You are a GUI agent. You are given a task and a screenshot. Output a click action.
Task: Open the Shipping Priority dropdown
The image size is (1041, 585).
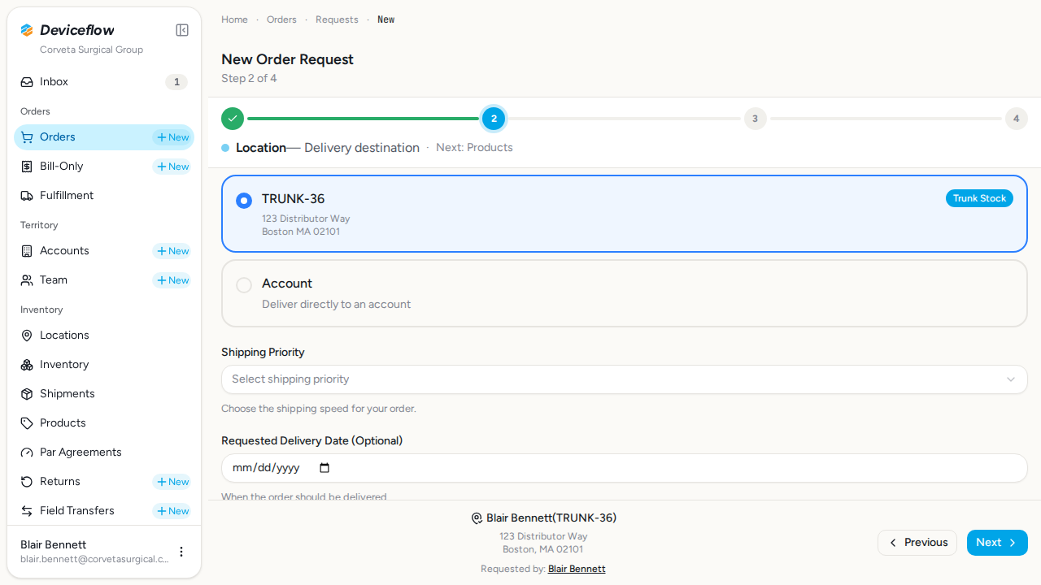[625, 379]
